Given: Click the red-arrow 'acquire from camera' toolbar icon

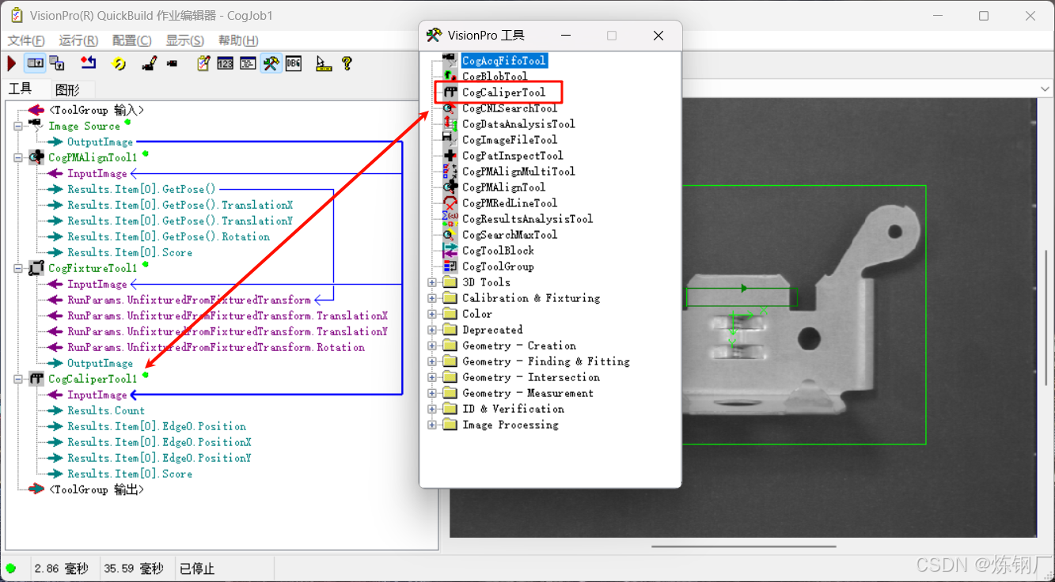Looking at the screenshot, I should tap(88, 63).
